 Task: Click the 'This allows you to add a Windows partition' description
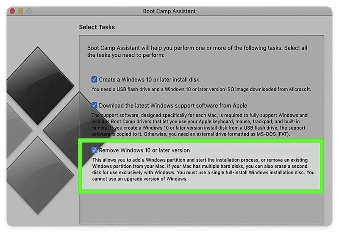coord(203,169)
